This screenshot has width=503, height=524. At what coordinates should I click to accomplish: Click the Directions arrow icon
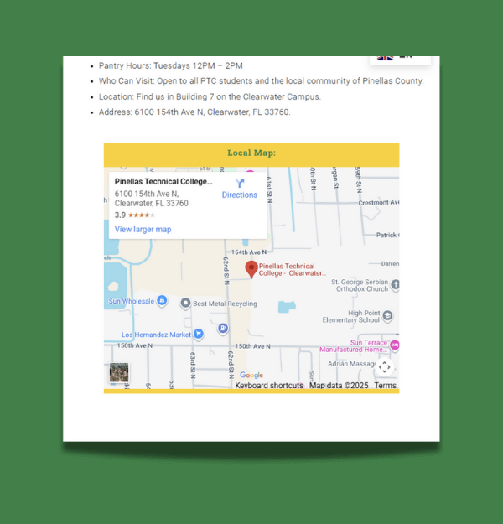tap(240, 183)
